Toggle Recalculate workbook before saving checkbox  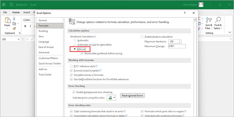(x=82, y=53)
